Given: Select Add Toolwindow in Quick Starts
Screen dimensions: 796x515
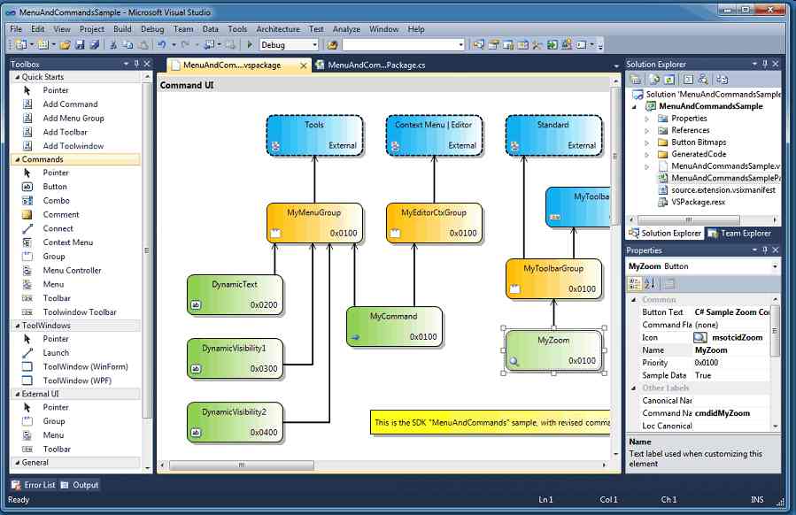Looking at the screenshot, I should pos(73,146).
